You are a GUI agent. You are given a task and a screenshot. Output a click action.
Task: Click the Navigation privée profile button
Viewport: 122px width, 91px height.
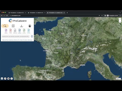click(x=113, y=16)
